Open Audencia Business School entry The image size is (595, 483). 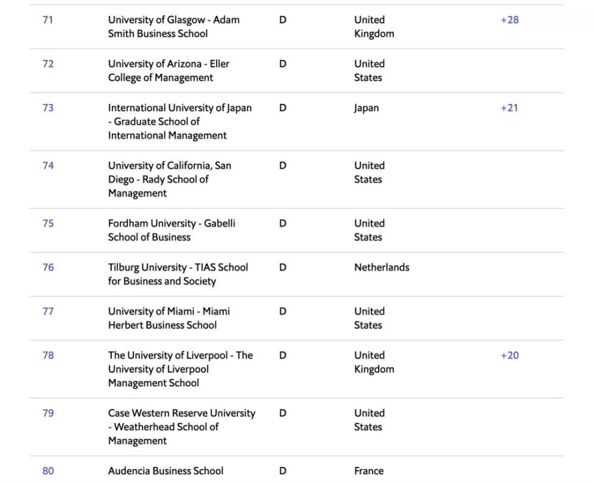pyautogui.click(x=166, y=471)
